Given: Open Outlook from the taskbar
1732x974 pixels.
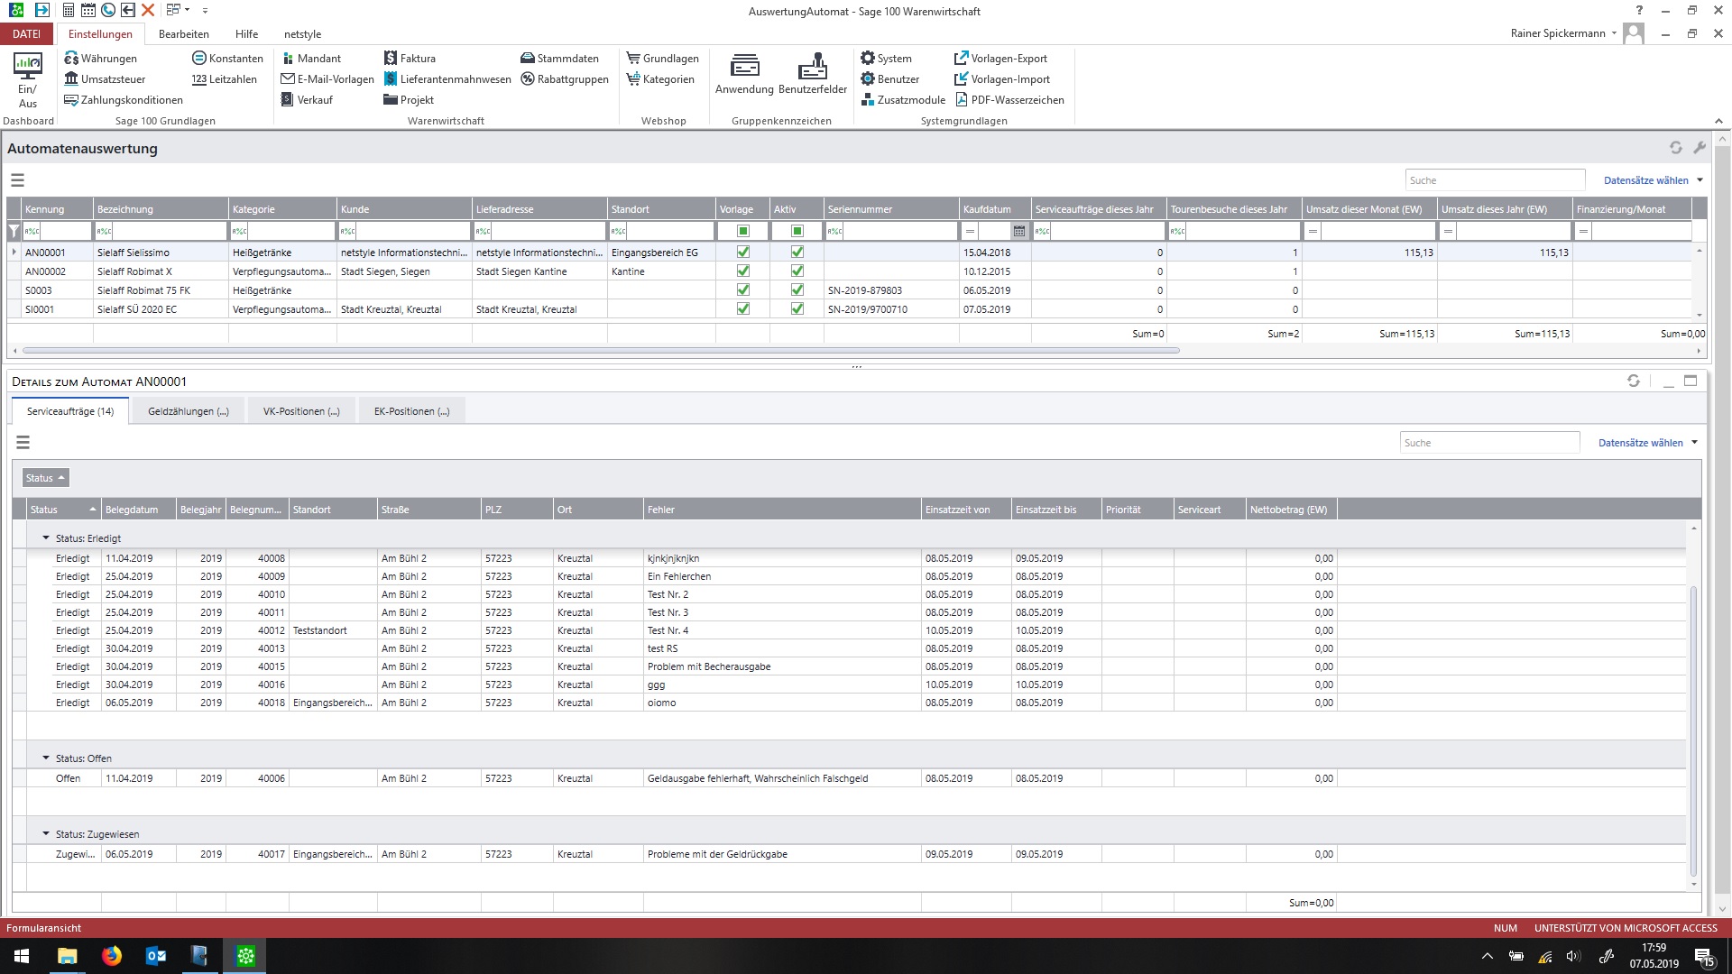Looking at the screenshot, I should tap(156, 956).
